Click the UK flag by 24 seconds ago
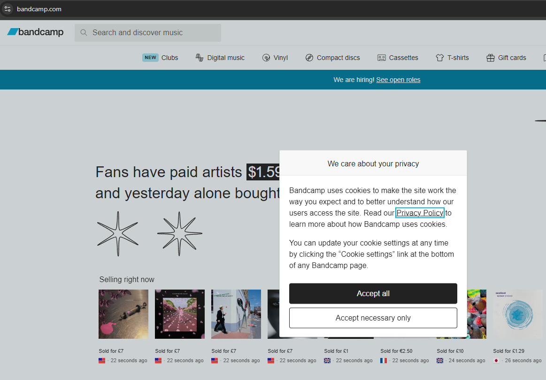The height and width of the screenshot is (380, 546). click(440, 360)
